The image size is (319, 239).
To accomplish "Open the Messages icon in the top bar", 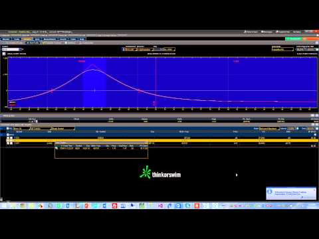I will tap(266, 32).
